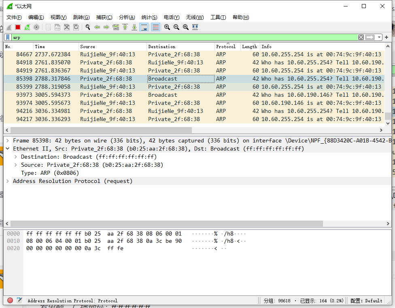
Task: Open the 统计(S) menu
Action: coord(149,17)
